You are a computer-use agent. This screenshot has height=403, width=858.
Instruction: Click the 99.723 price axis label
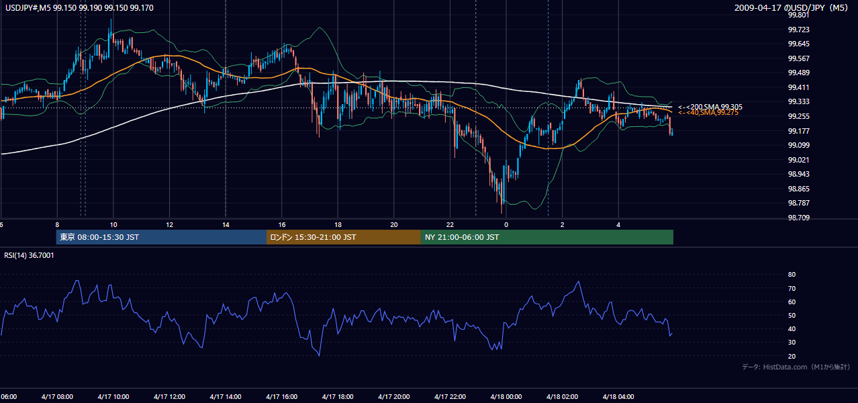(798, 30)
